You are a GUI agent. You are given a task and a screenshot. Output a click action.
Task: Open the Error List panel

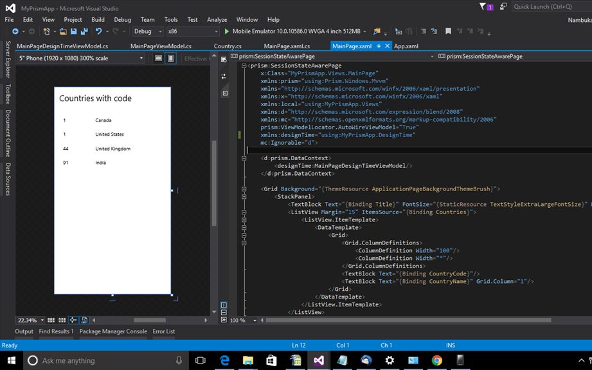coord(163,331)
